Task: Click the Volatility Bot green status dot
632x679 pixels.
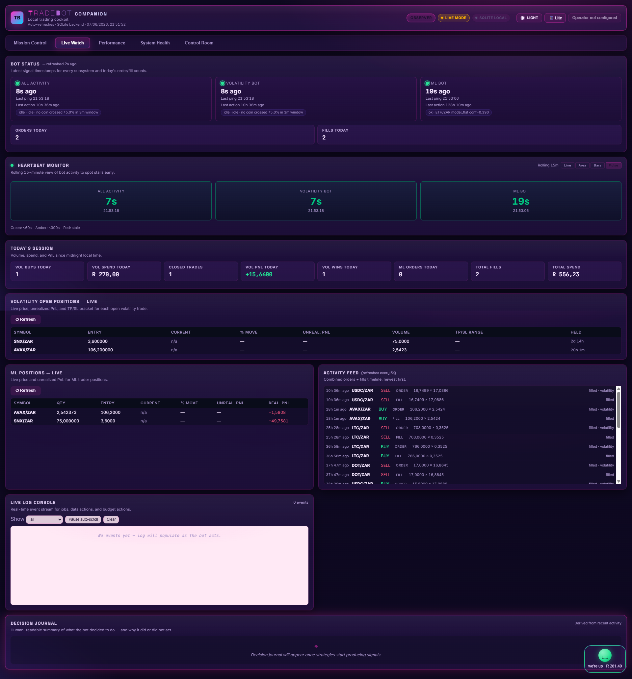Action: (222, 83)
